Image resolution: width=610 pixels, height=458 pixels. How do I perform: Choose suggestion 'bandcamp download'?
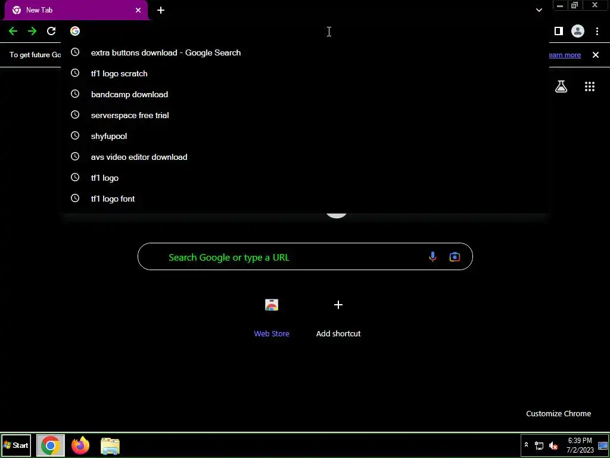[305, 94]
